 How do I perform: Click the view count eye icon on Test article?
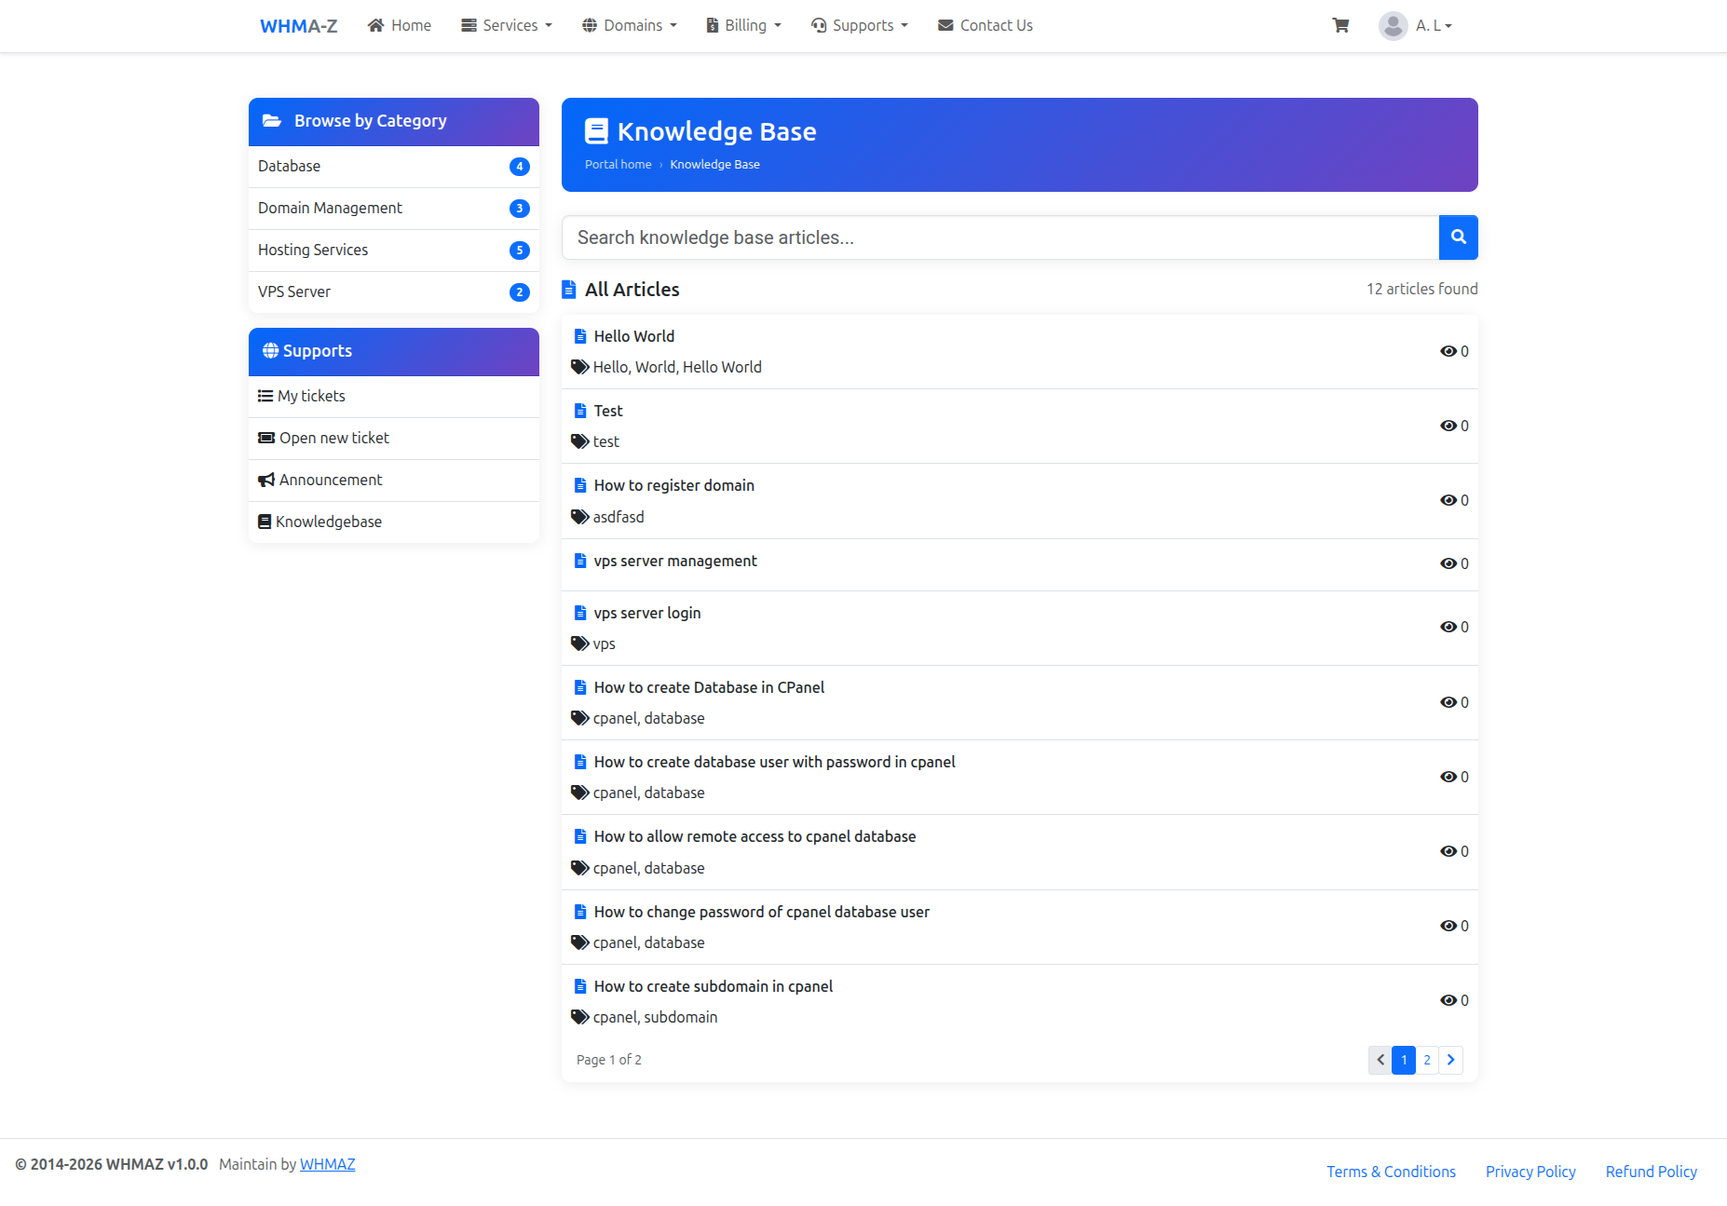coord(1448,426)
